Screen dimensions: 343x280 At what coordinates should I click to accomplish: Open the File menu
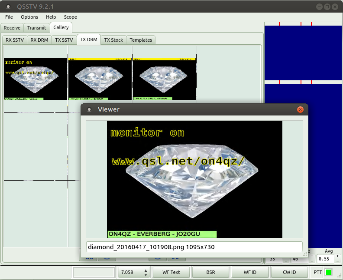click(9, 17)
